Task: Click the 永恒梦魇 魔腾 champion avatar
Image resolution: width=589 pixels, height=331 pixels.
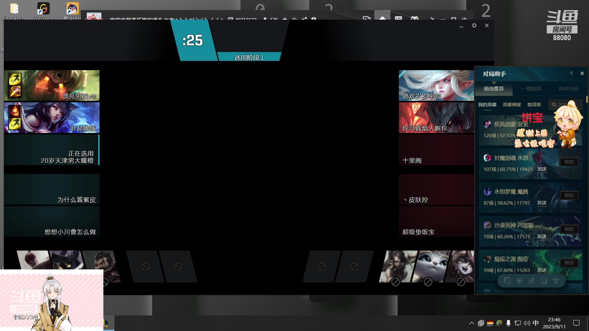Action: pyautogui.click(x=487, y=192)
